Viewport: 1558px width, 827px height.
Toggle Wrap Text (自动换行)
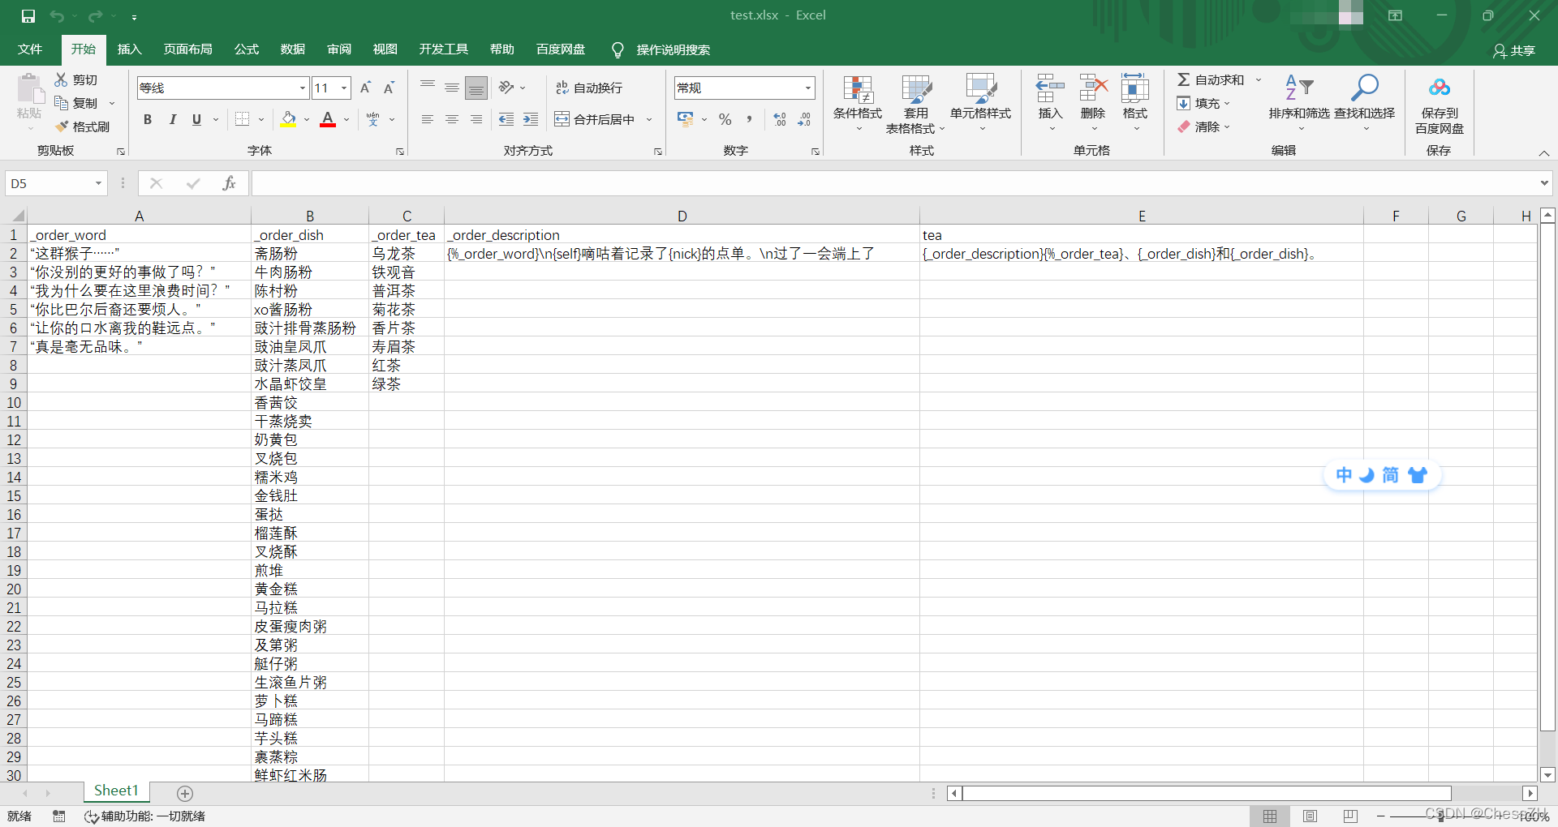pos(589,88)
